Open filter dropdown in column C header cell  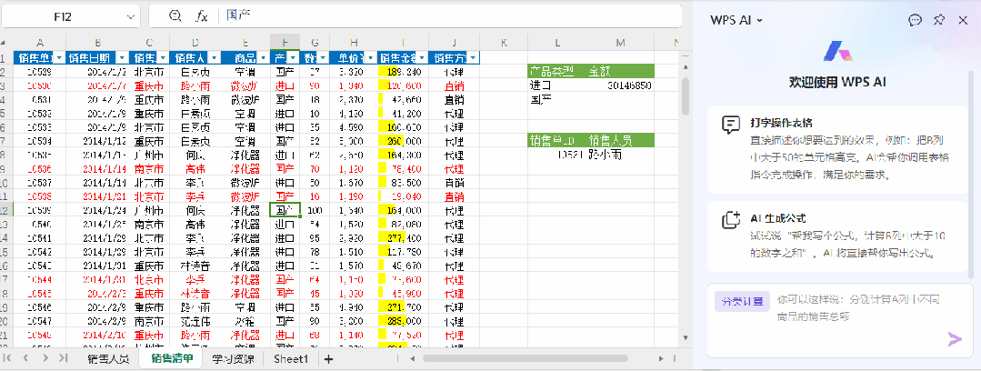162,57
